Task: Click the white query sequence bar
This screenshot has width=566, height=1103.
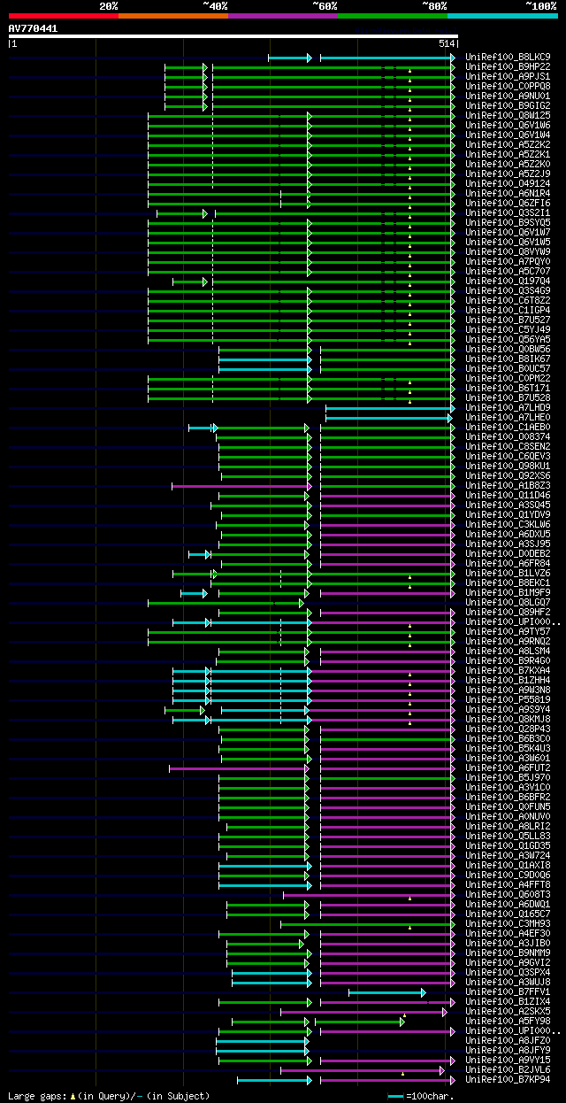Action: (233, 36)
